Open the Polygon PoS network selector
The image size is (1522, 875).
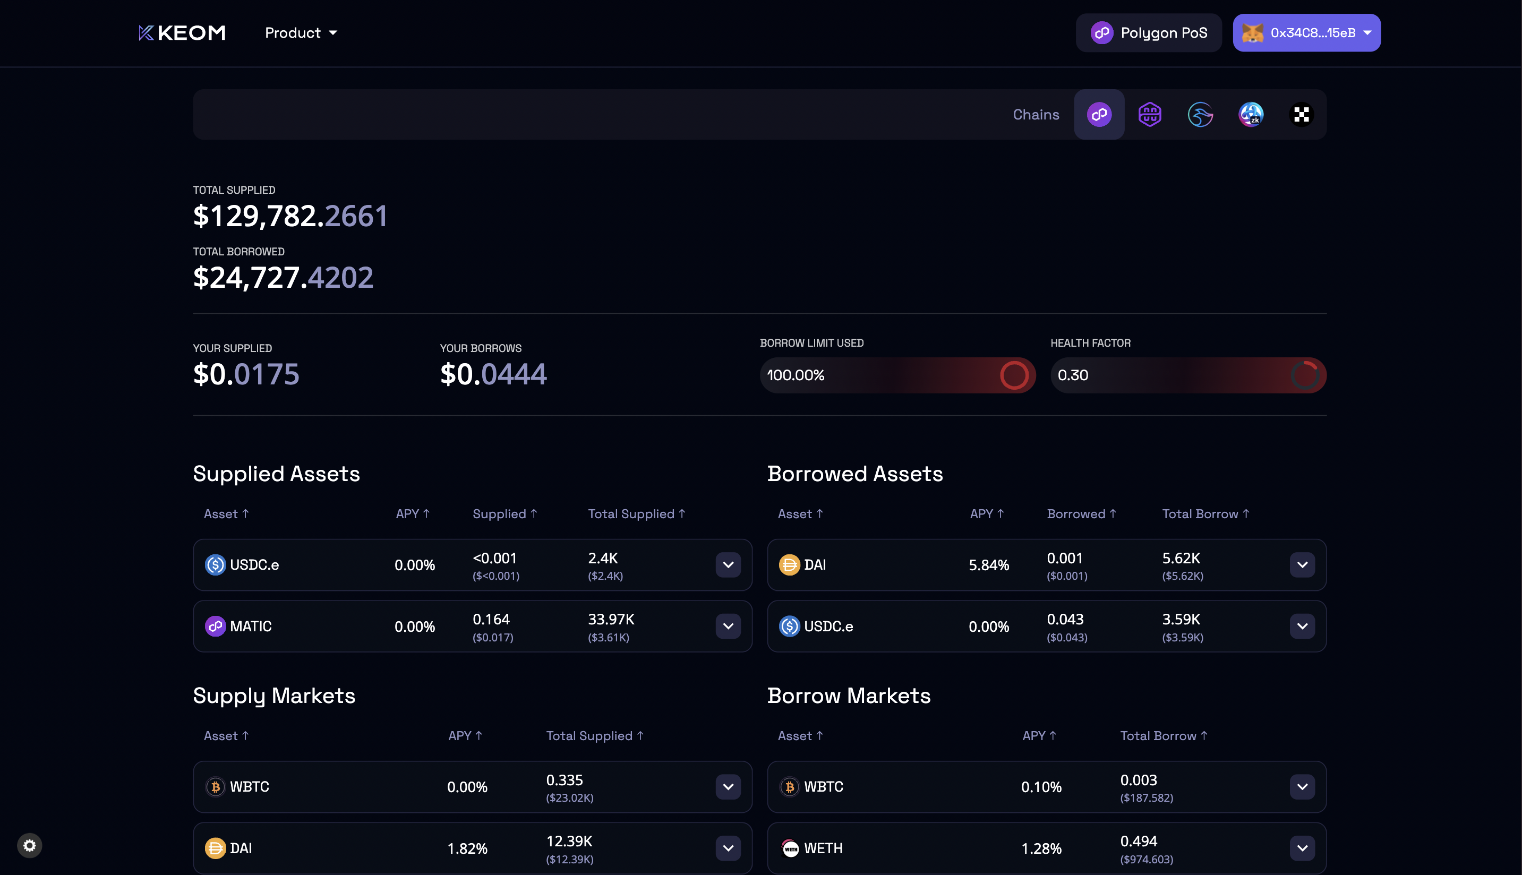(x=1148, y=32)
